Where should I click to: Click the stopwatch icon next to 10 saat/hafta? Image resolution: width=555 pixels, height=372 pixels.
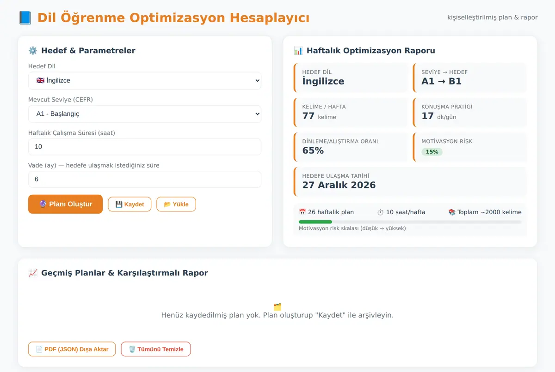(x=381, y=212)
